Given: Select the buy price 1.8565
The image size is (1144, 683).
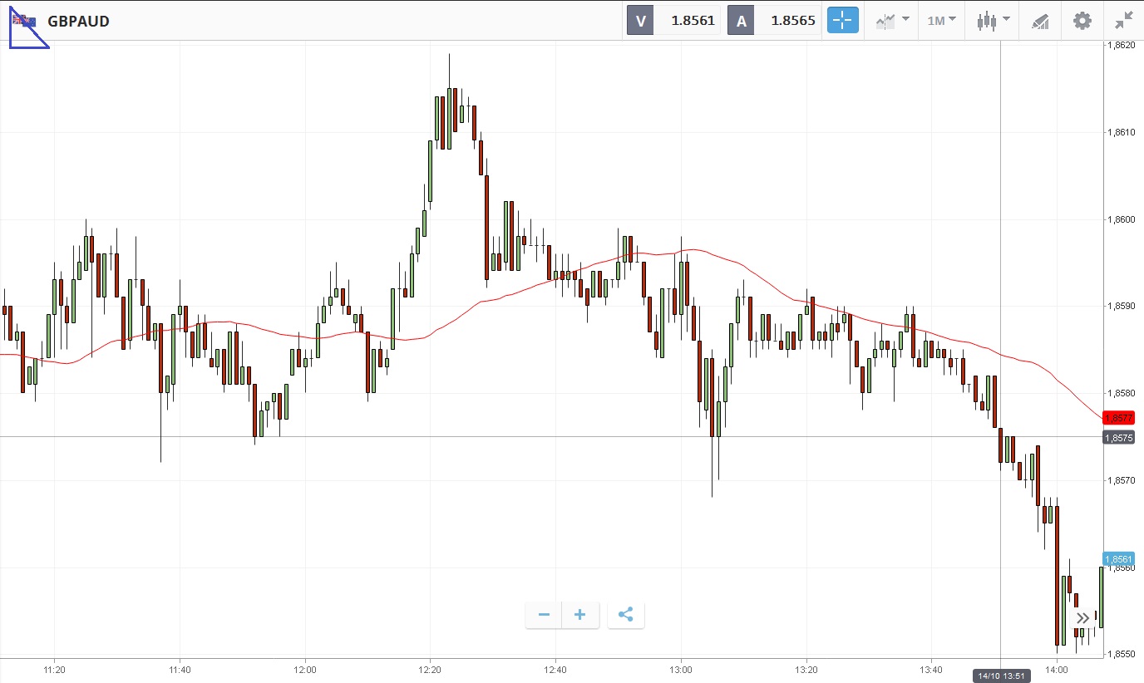Looking at the screenshot, I should (x=793, y=21).
